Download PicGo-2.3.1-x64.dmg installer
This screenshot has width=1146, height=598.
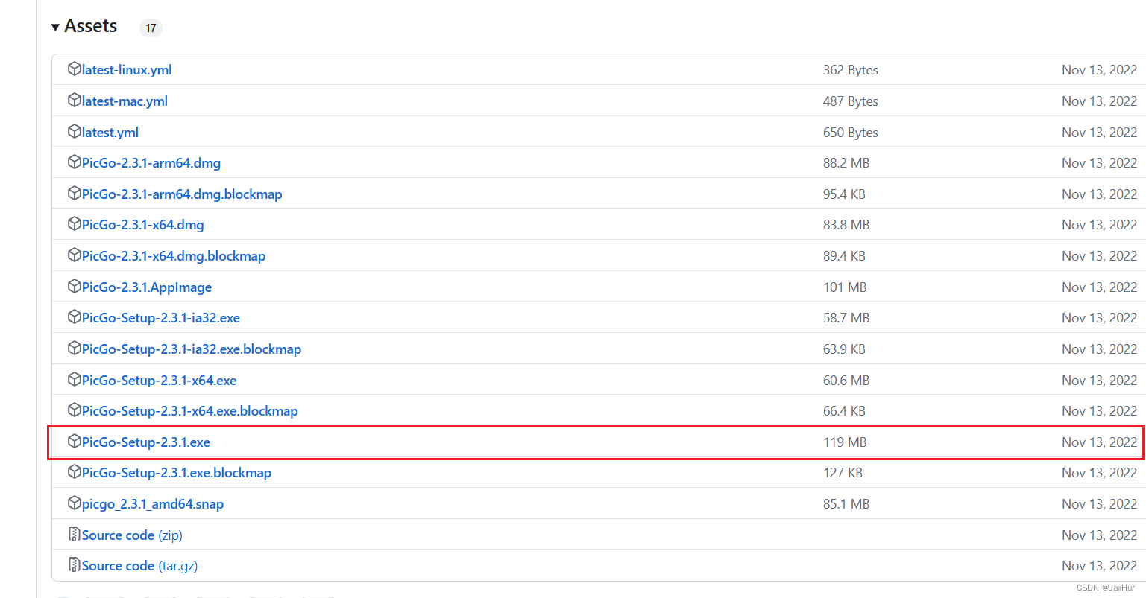[143, 225]
